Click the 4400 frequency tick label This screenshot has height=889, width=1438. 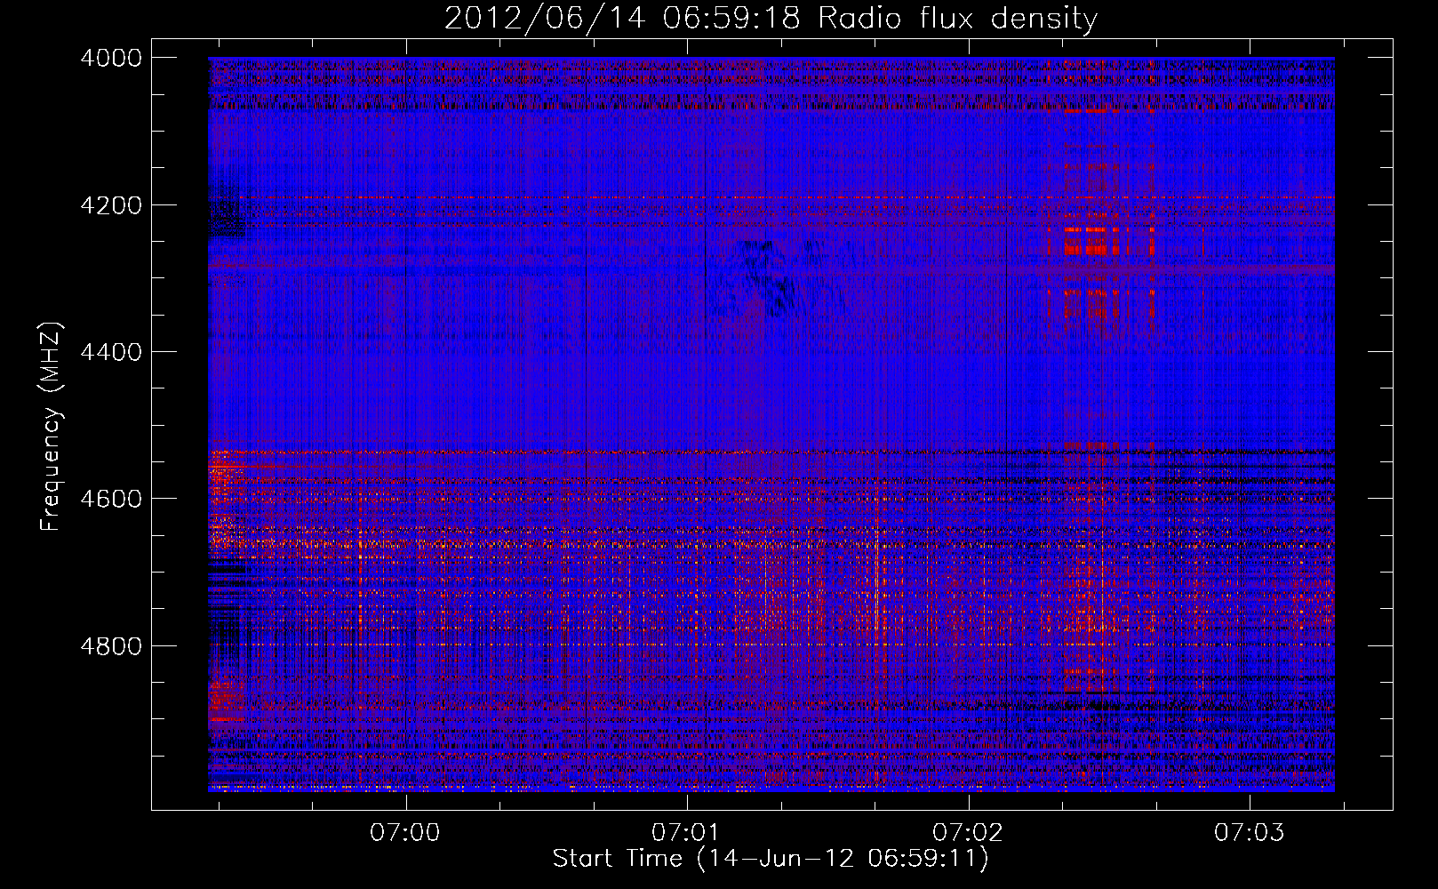click(x=111, y=352)
